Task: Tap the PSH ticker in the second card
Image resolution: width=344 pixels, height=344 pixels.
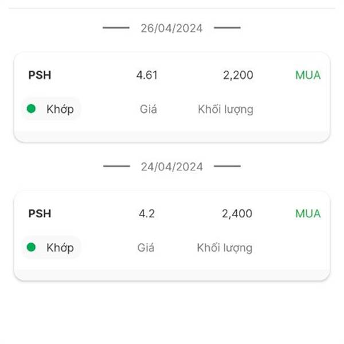Action: point(40,213)
